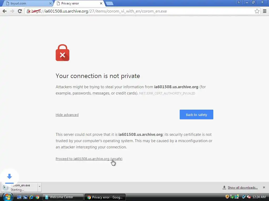The width and height of the screenshot is (269, 201).
Task: Click the broken HTTPS lock icon
Action: [29, 11]
